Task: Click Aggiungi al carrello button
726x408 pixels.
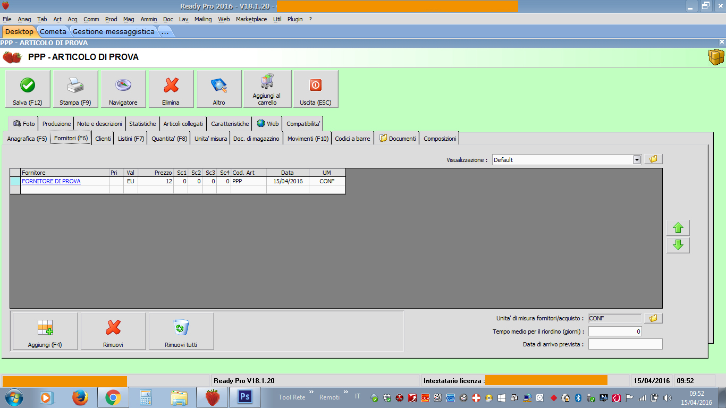Action: tap(267, 89)
